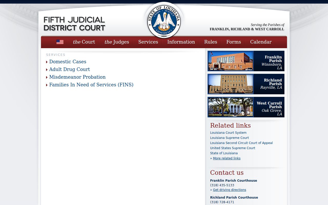This screenshot has height=205, width=328.
Task: Open the Calendar menu item
Action: (261, 42)
